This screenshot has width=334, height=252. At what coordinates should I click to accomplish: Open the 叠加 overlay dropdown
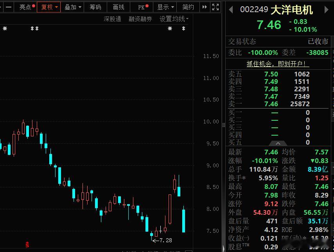(72, 7)
